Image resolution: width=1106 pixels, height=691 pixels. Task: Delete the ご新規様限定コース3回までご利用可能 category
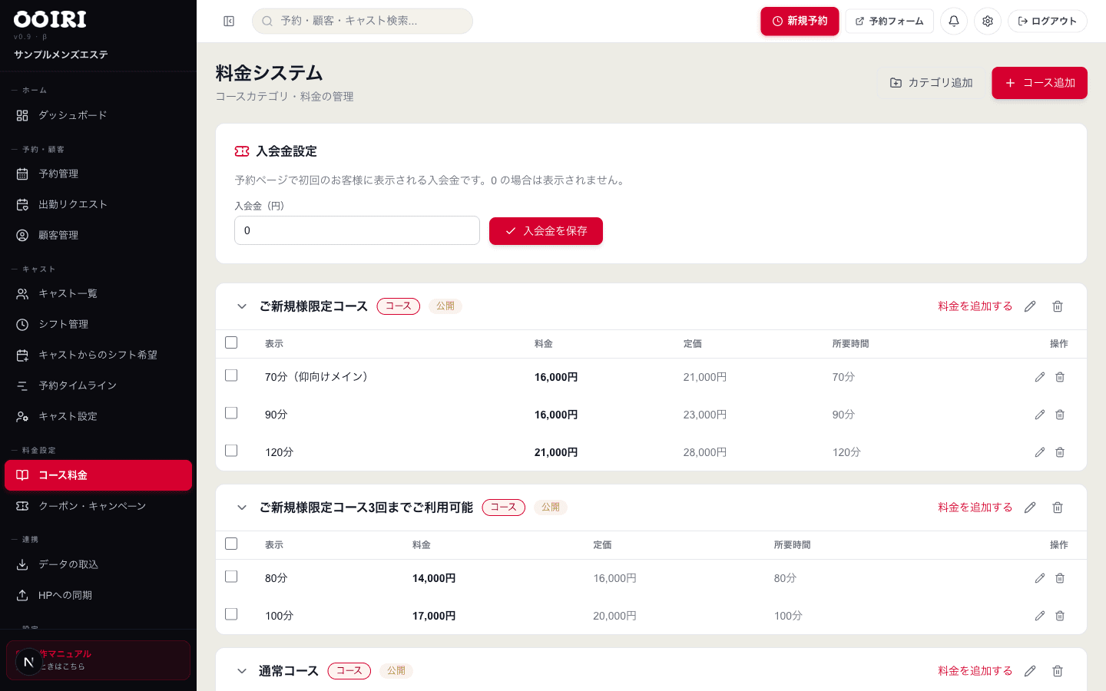(1058, 508)
